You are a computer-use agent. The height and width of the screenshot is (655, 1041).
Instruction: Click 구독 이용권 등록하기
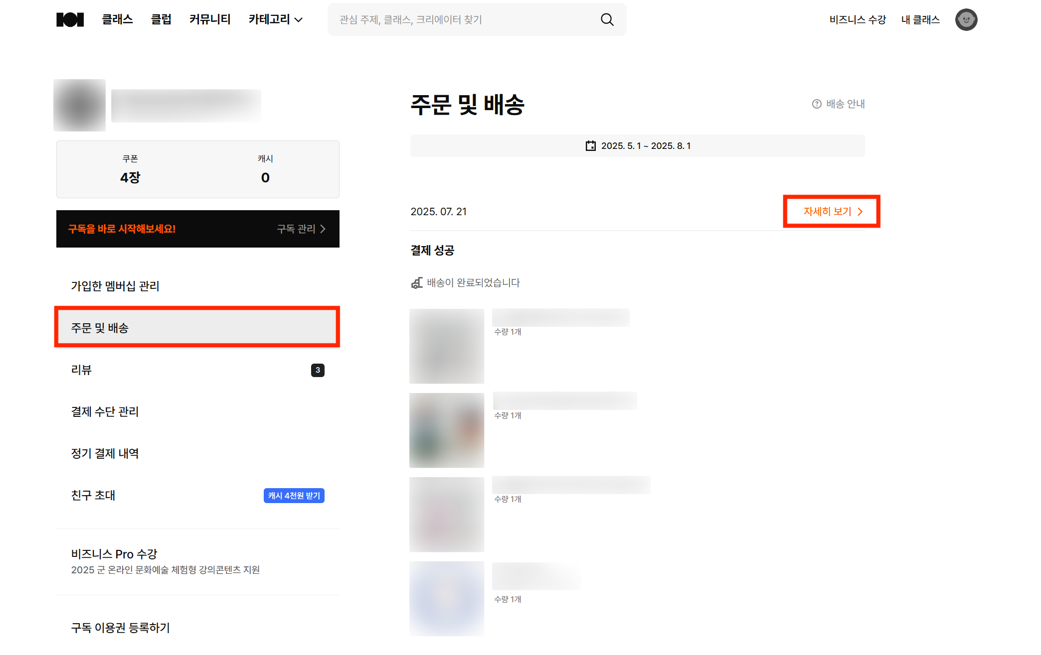tap(120, 628)
